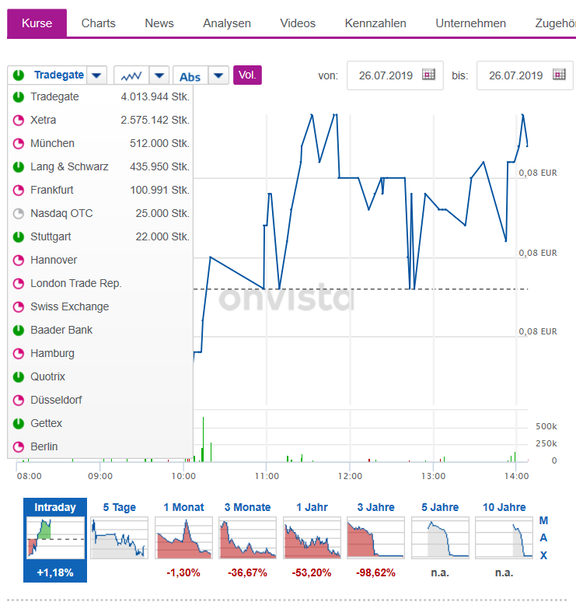Click pink clock icon beside Xetra
The width and height of the screenshot is (576, 602).
19,120
